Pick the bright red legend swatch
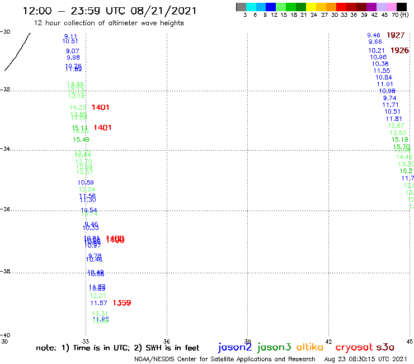Screen dimensions: 414x364 coord(341,7)
